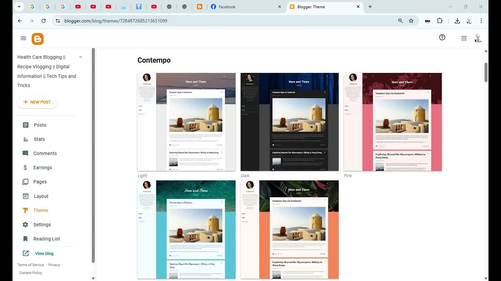
Task: Click the browser forward arrow
Action: click(32, 21)
